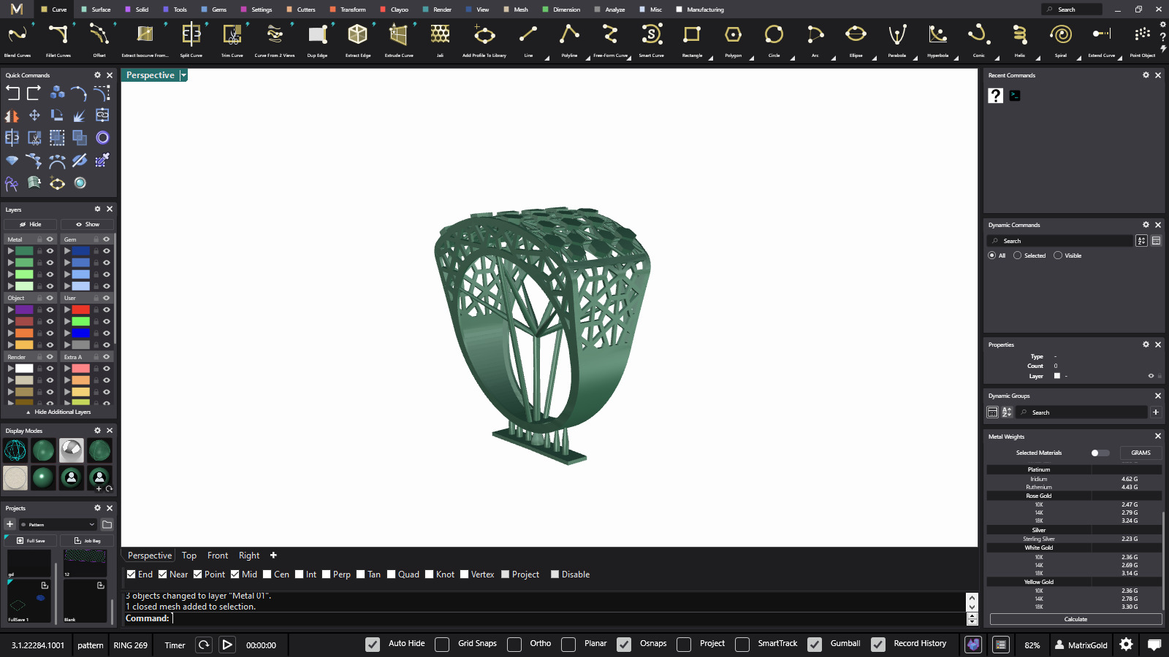
Task: Click the GRAMS unit button
Action: click(1141, 453)
